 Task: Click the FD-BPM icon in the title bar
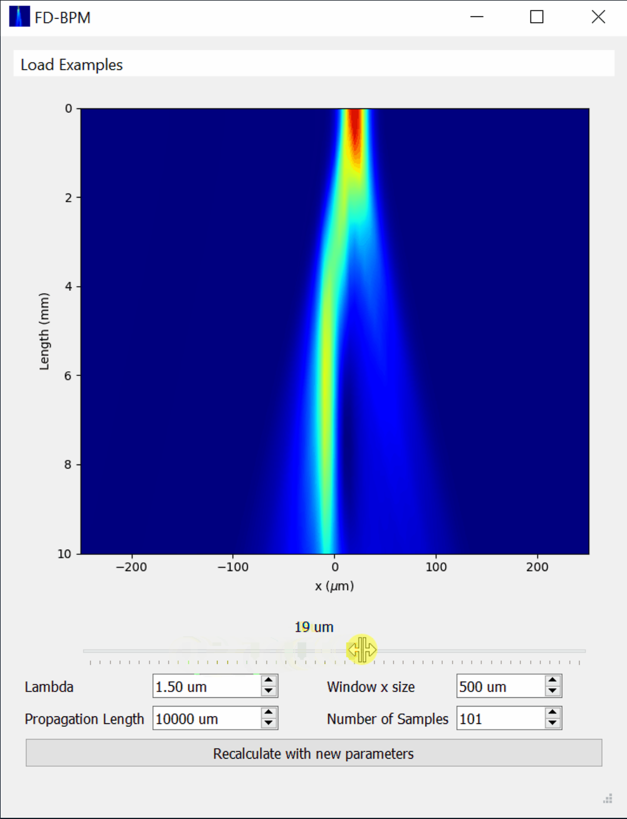click(x=19, y=16)
